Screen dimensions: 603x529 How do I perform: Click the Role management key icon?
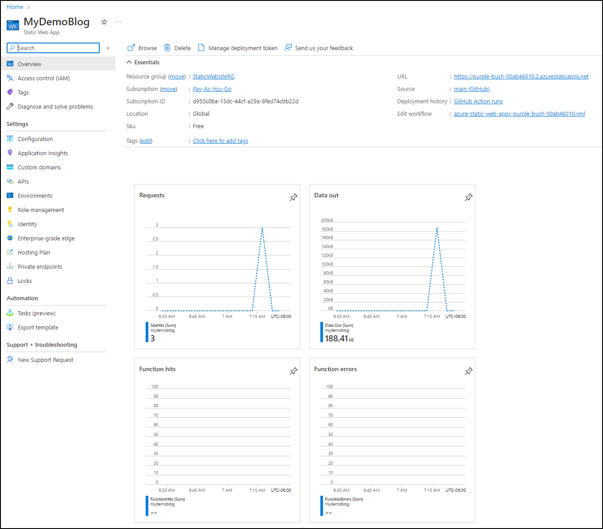[10, 210]
